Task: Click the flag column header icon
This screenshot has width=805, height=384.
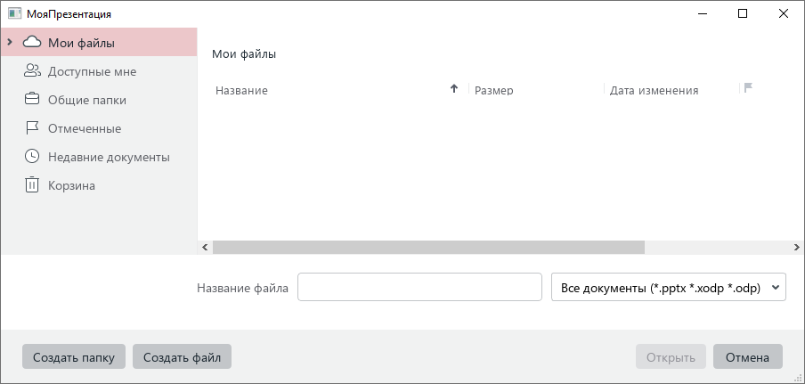Action: (748, 87)
